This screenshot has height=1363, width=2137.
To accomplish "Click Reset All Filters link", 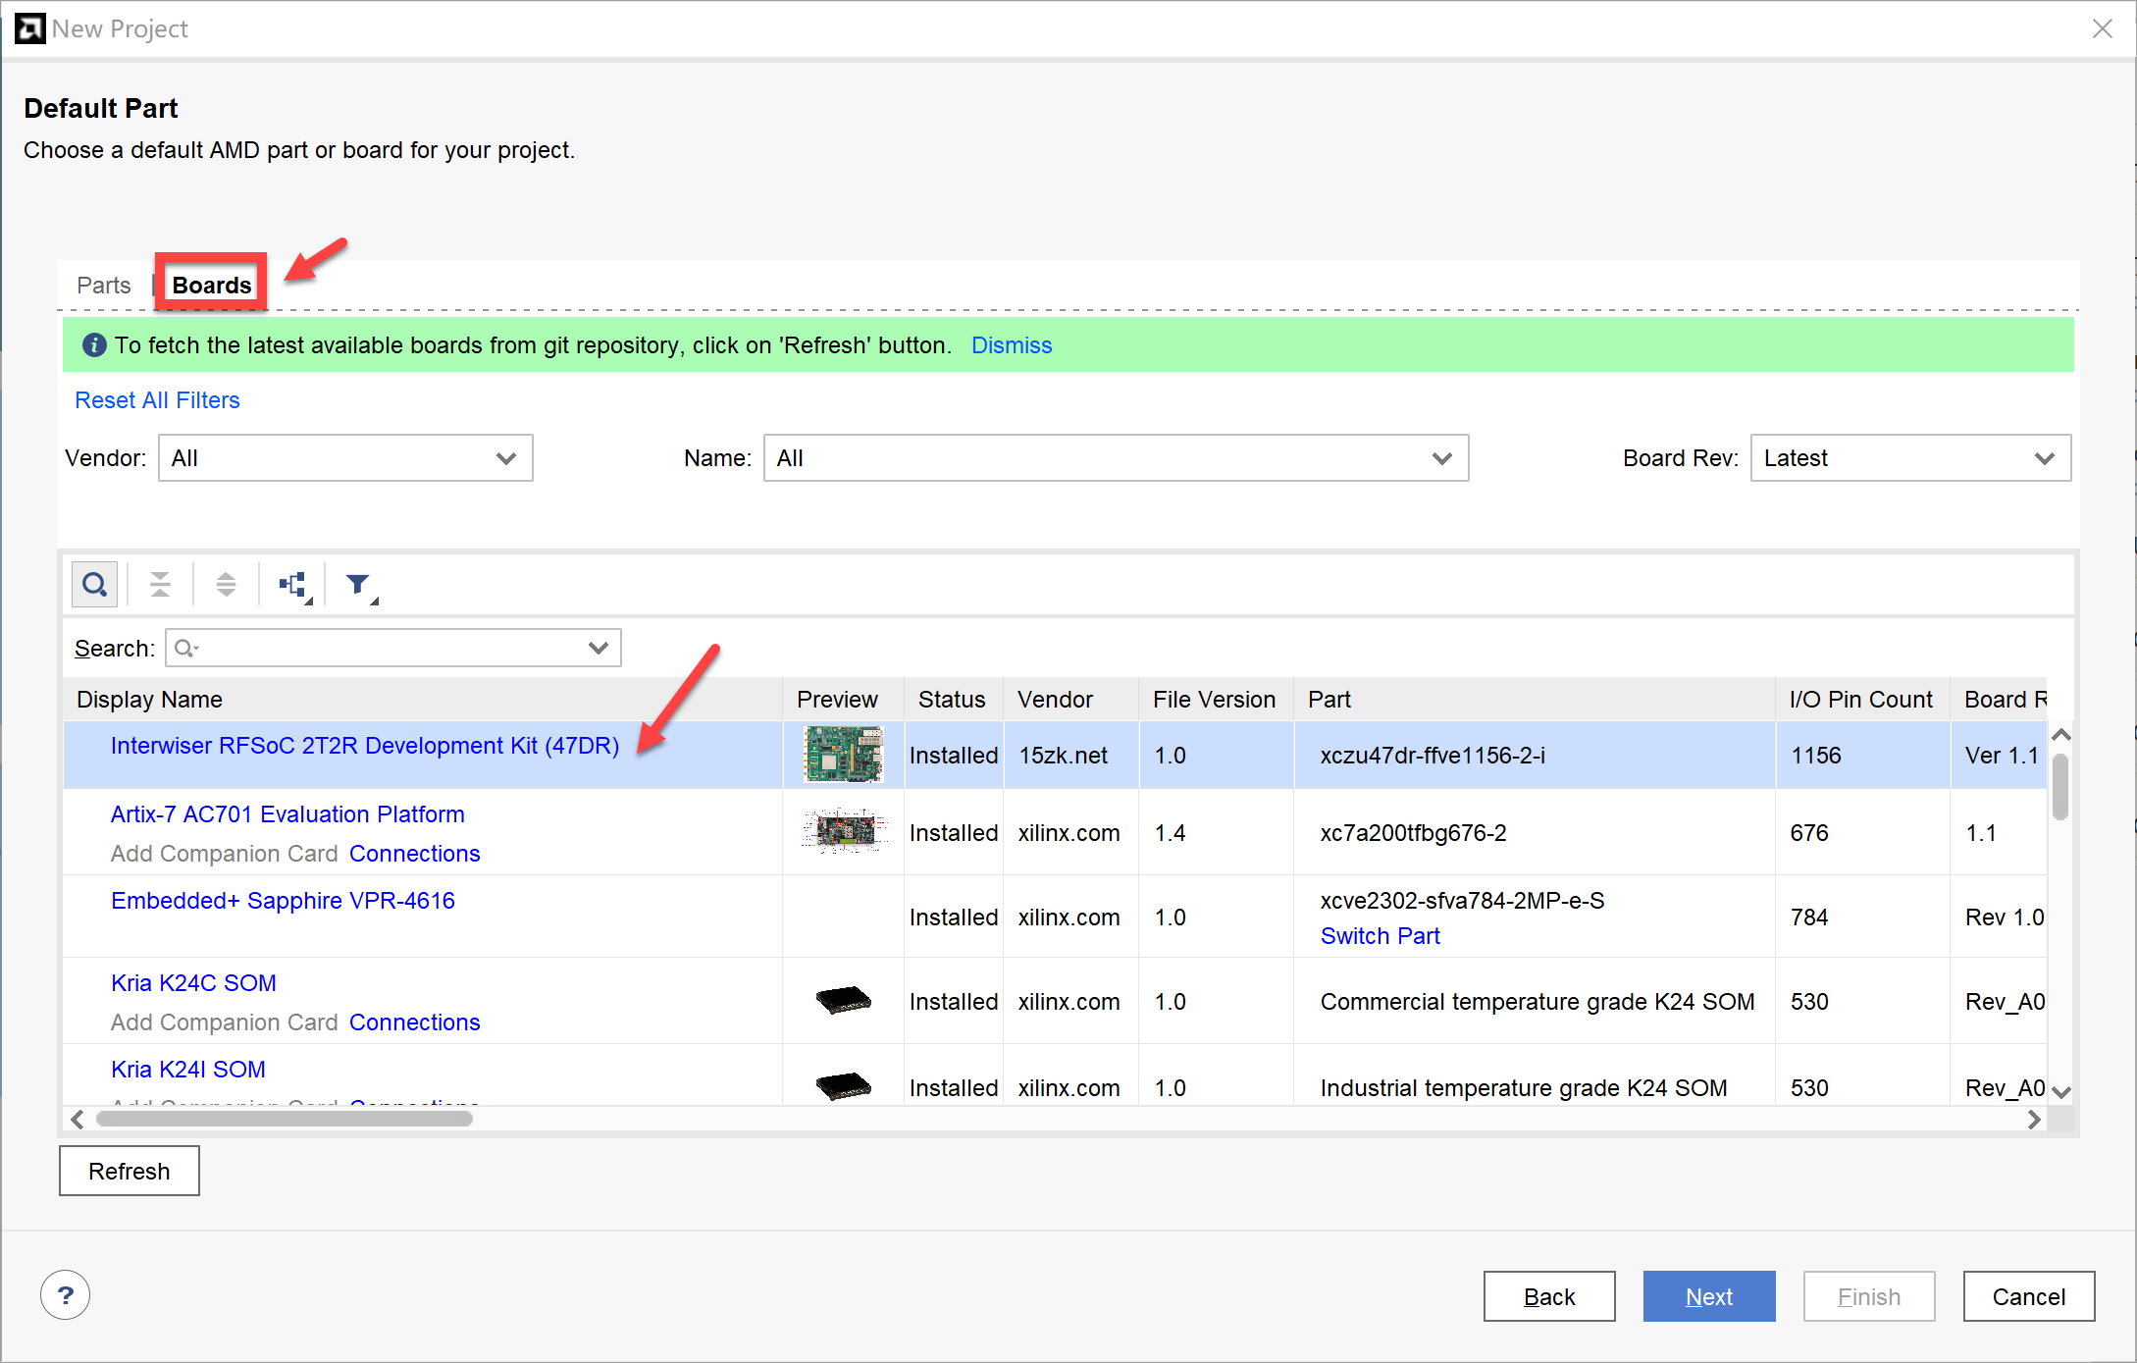I will 158,400.
